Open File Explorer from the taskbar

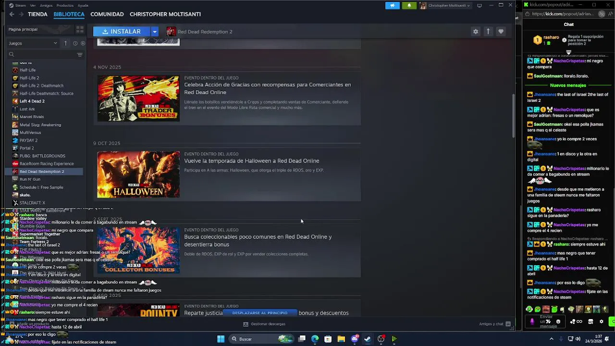[341, 339]
